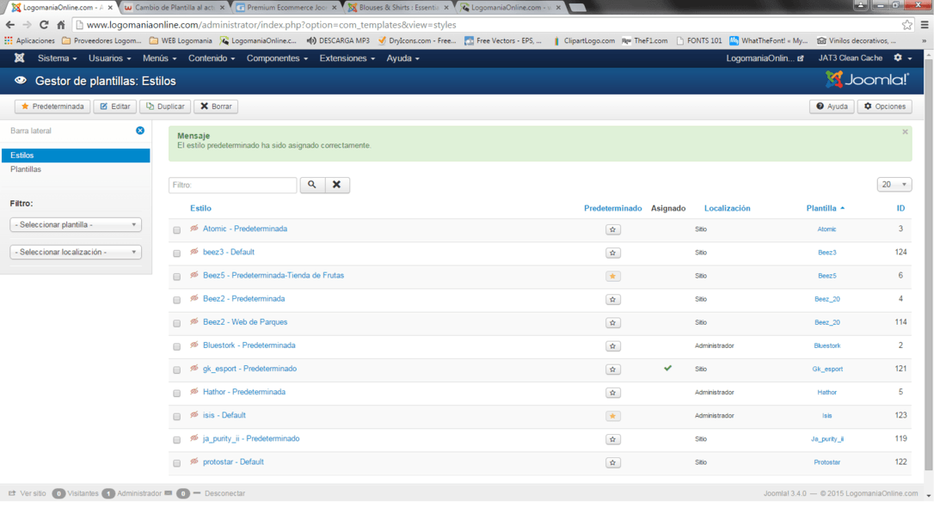Expand the Sistema menu
The width and height of the screenshot is (946, 507).
(x=57, y=58)
